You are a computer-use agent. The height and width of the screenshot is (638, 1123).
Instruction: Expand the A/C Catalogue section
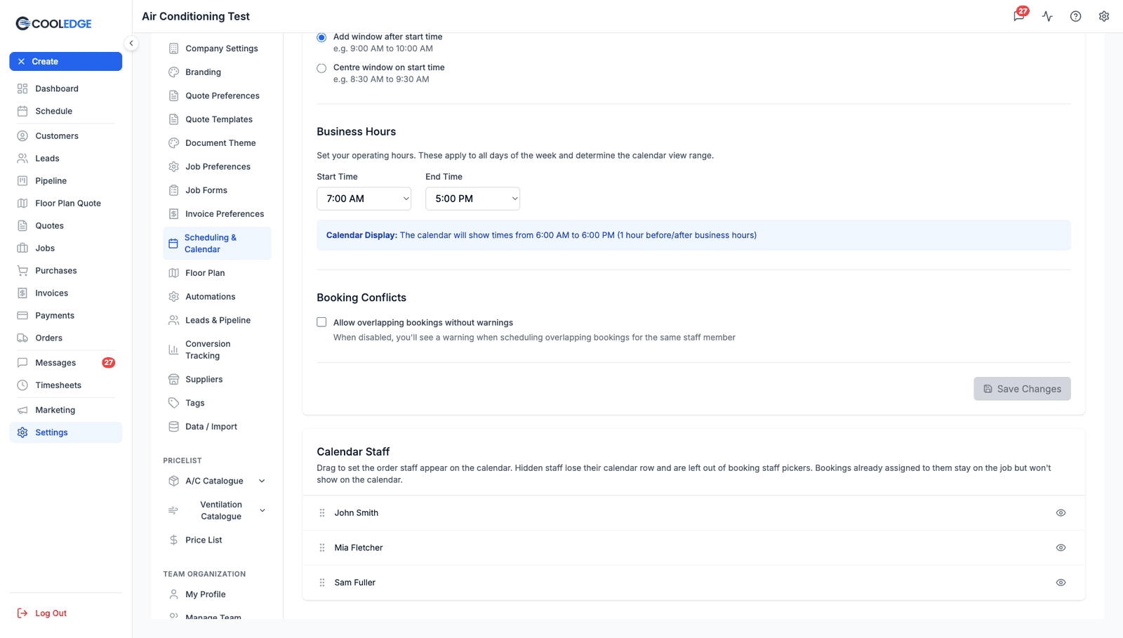[217, 481]
